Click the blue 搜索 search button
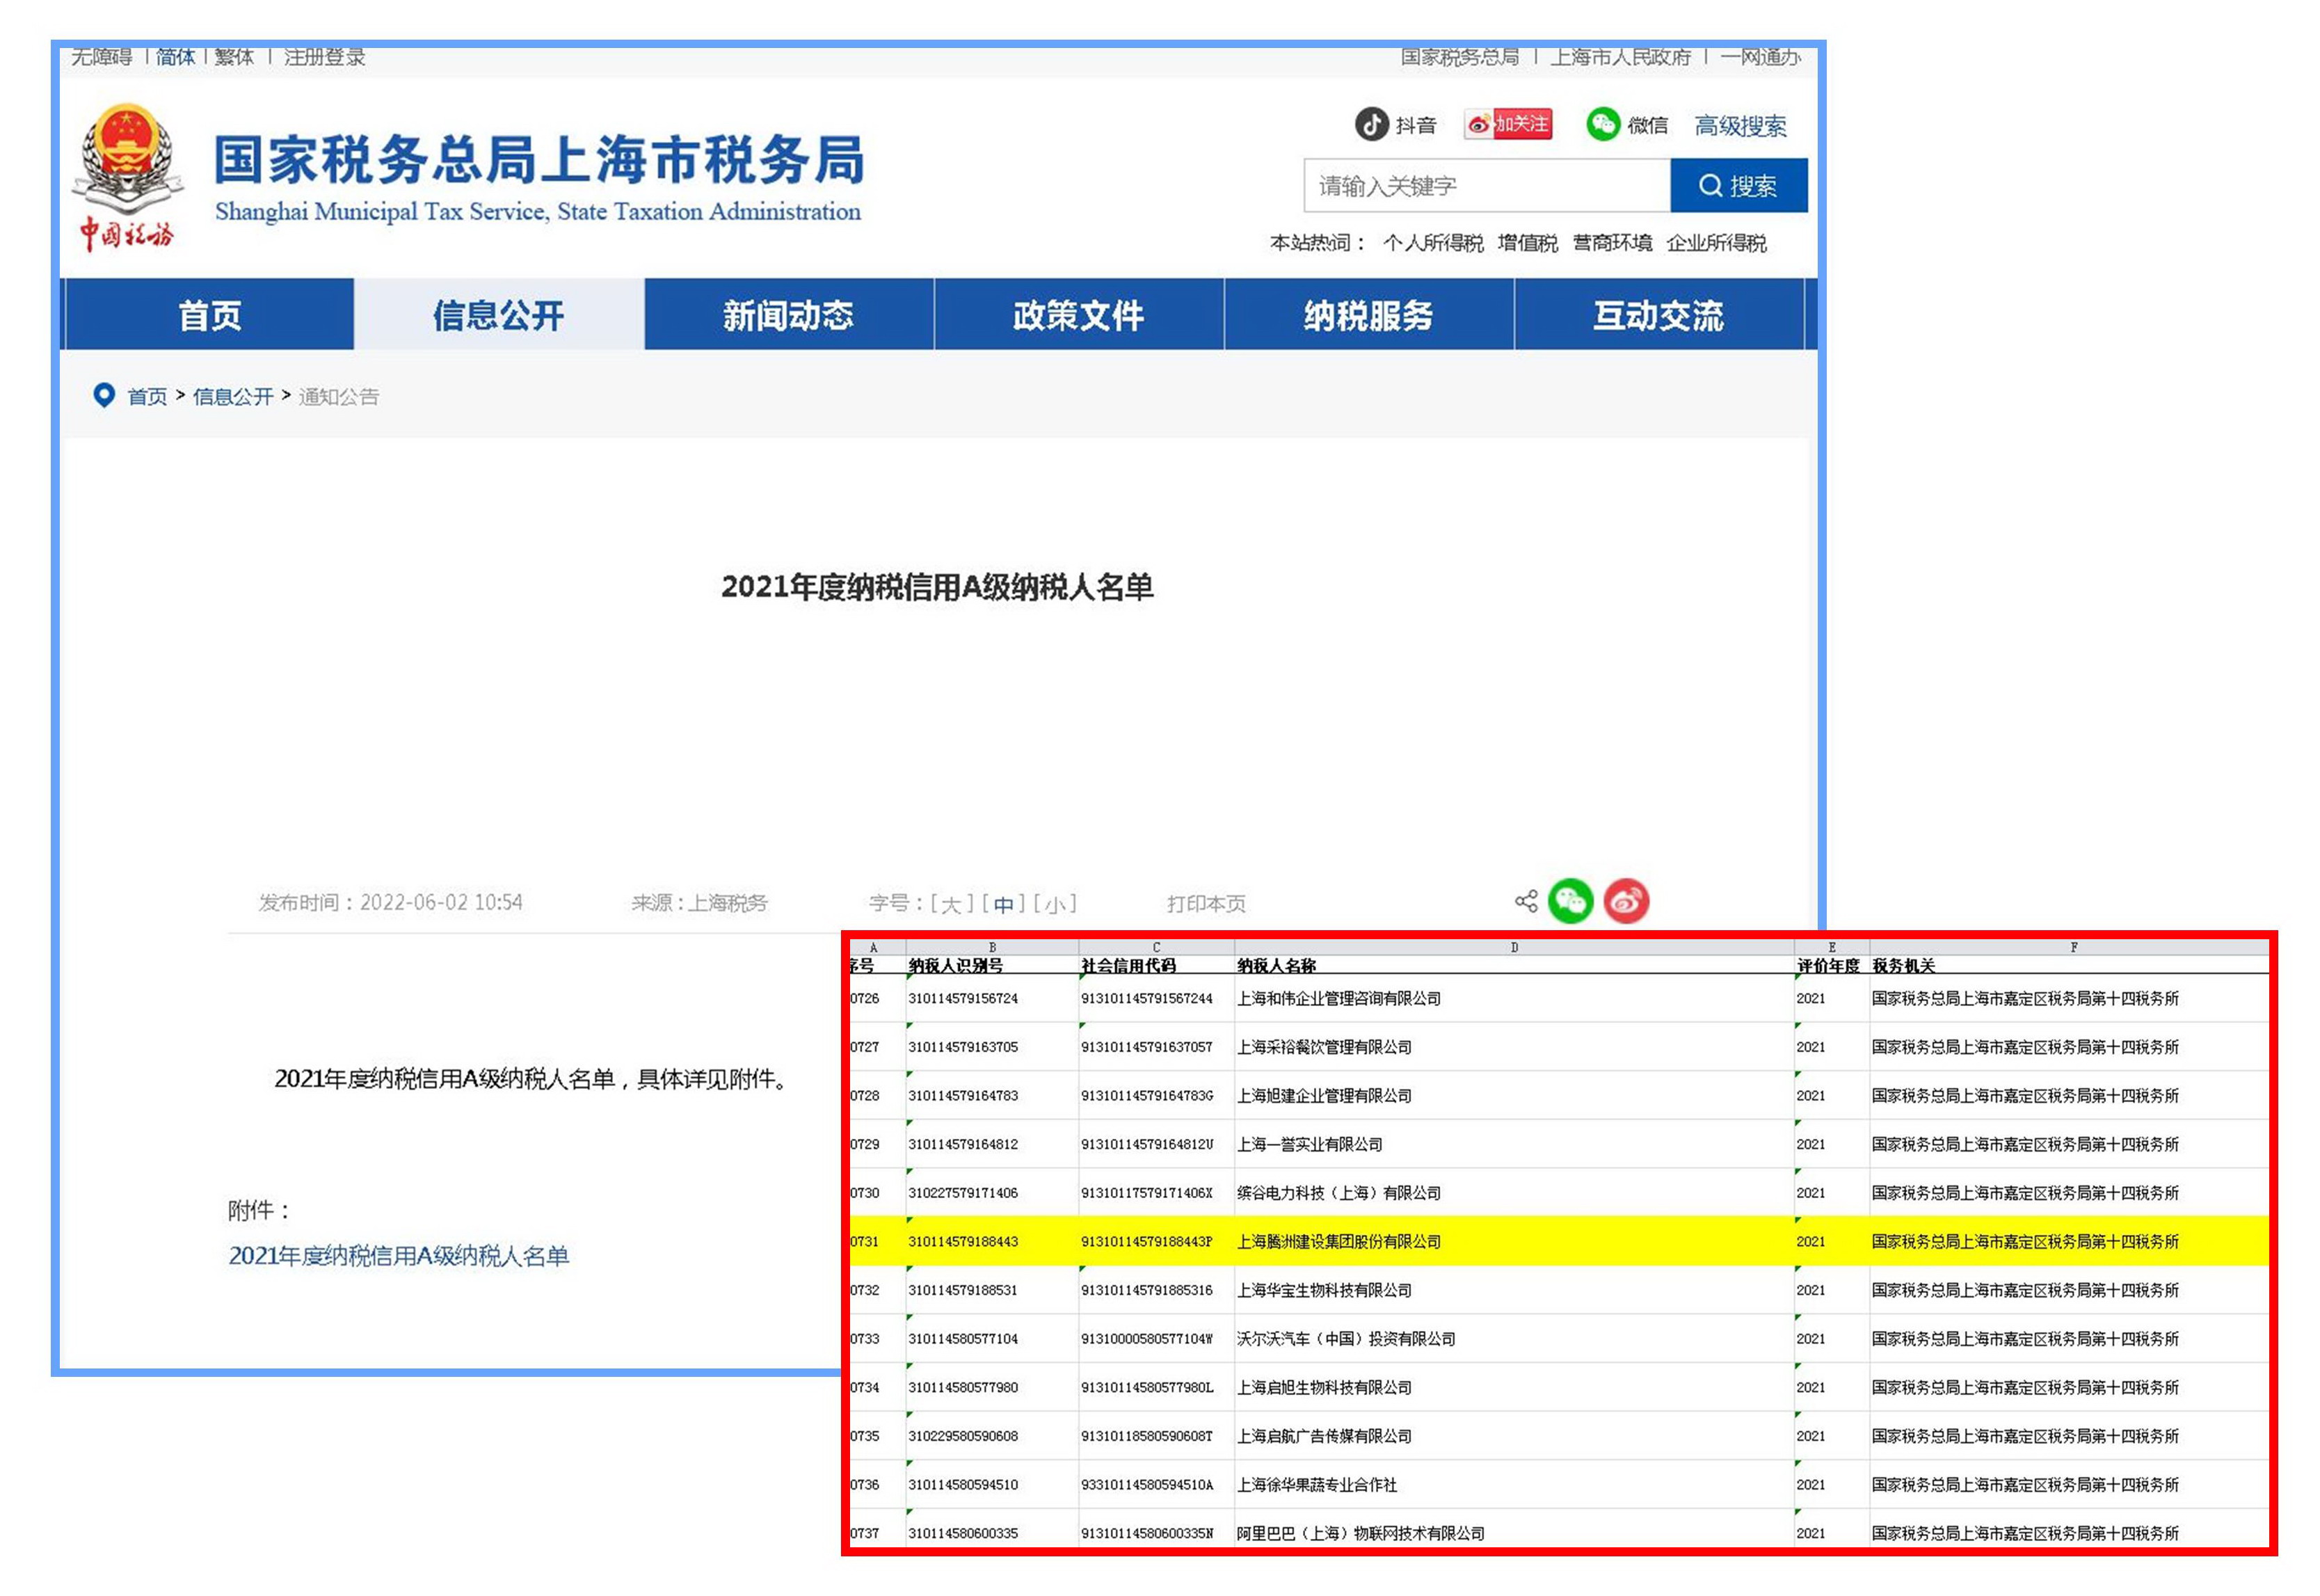This screenshot has width=2320, height=1596. pos(1738,186)
